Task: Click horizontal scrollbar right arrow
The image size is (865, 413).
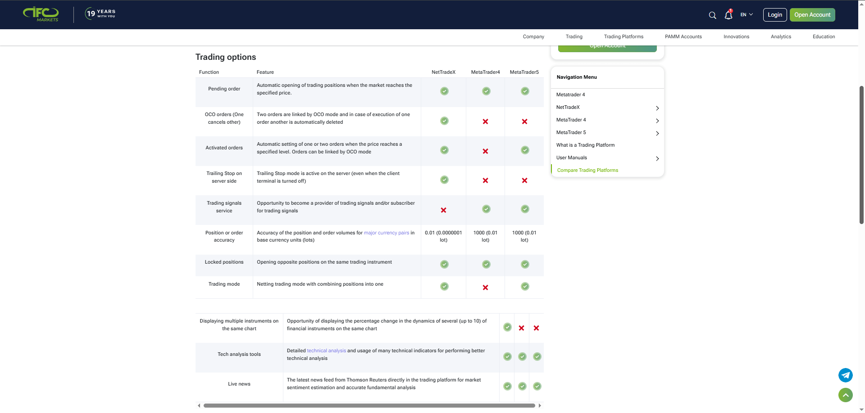Action: pos(540,406)
